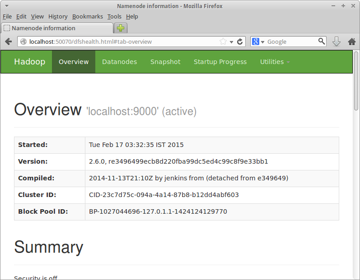Go back with the back arrow button

[x=9, y=41]
